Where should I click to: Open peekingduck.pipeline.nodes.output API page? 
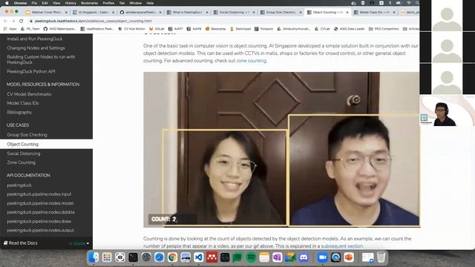coord(40,231)
